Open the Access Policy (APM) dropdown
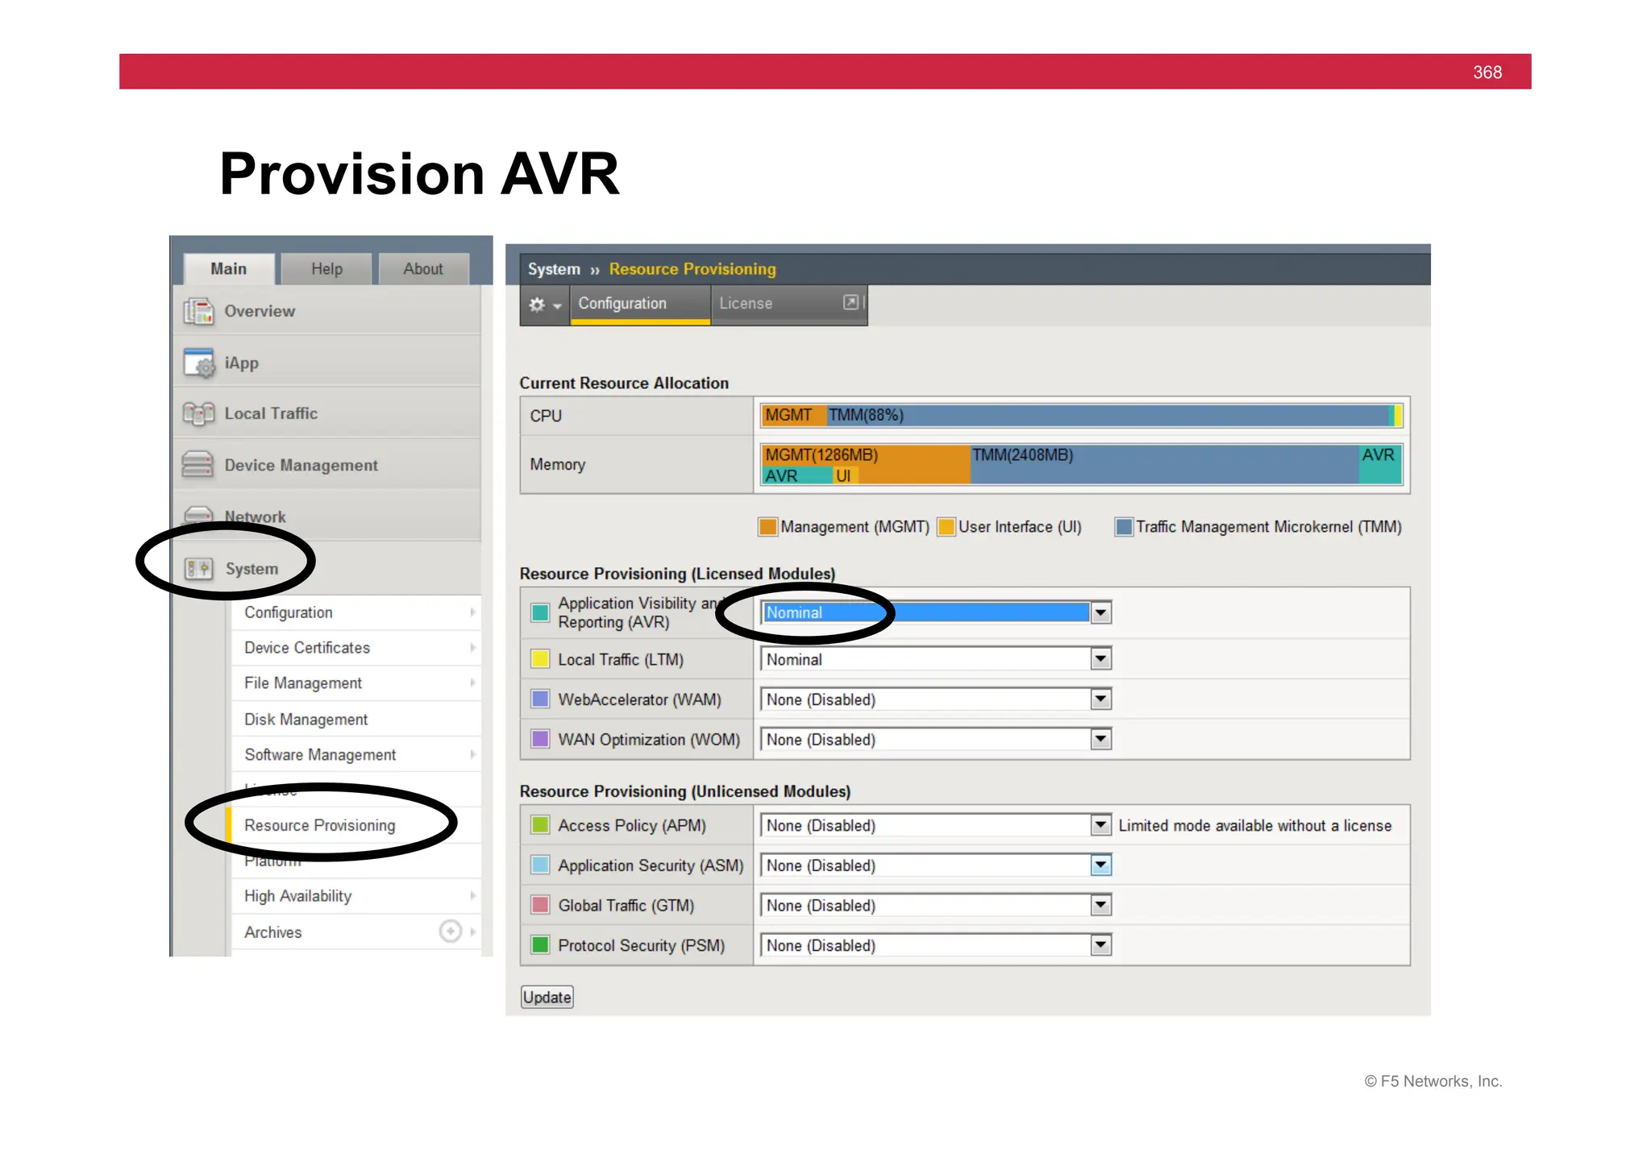The width and height of the screenshot is (1651, 1166). pyautogui.click(x=937, y=825)
